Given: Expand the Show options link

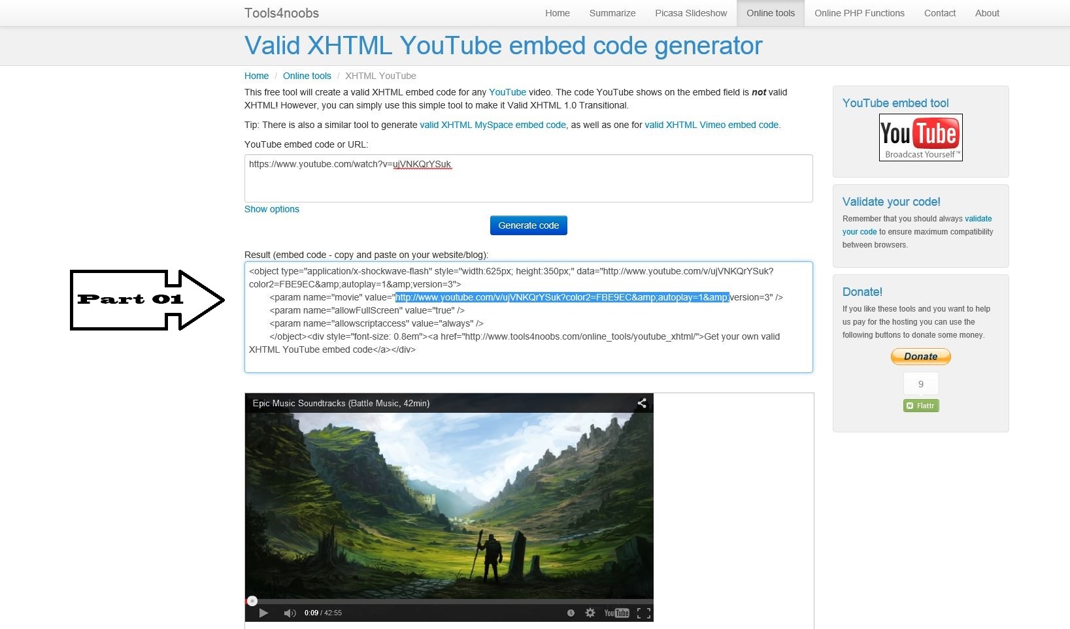Looking at the screenshot, I should [272, 209].
